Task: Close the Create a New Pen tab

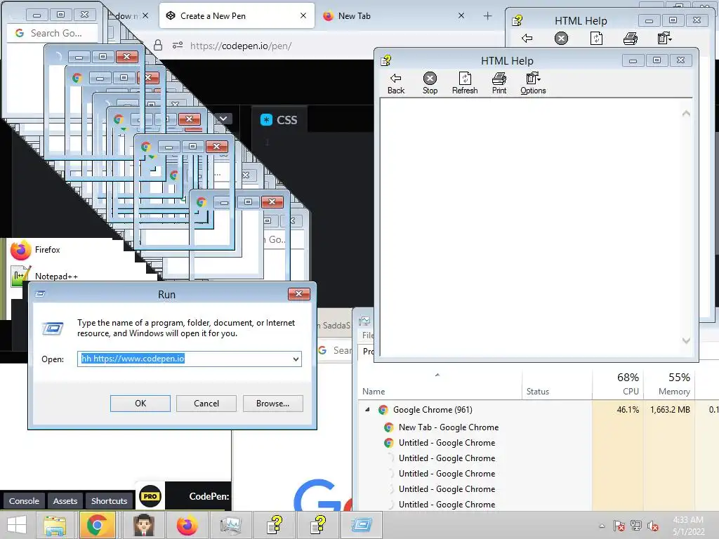Action: click(303, 15)
